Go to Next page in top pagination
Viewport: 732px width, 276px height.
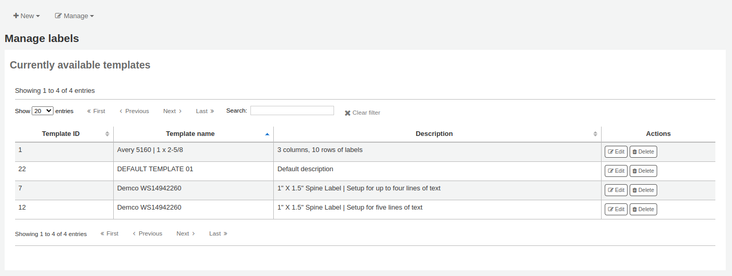point(172,111)
